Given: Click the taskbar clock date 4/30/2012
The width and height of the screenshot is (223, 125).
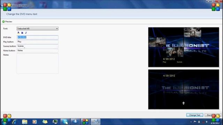Looking at the screenshot, I should coord(215,123).
